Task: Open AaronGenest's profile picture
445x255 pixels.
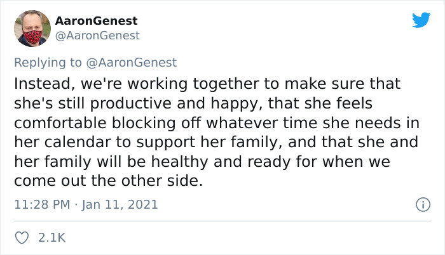Action: (32, 29)
